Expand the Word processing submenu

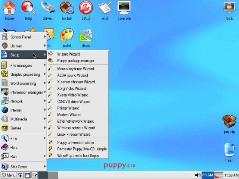(24, 83)
